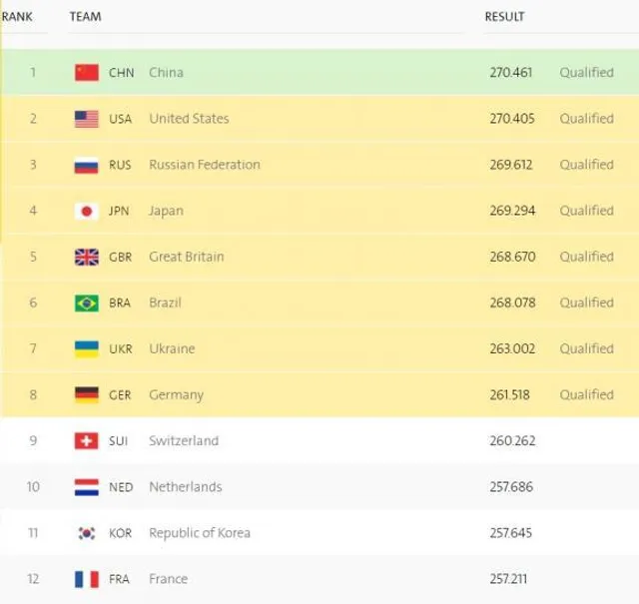
Task: Open the Great Britain team link
Action: click(x=186, y=257)
